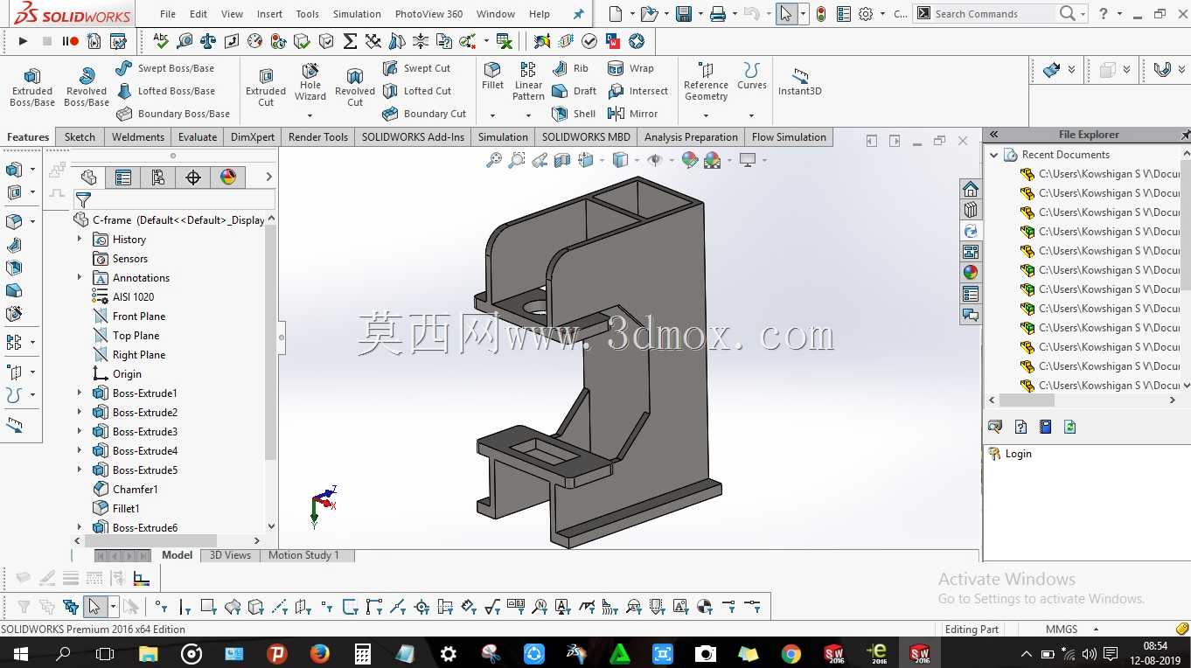Select the Extruded Boss/Base tool

[32, 88]
